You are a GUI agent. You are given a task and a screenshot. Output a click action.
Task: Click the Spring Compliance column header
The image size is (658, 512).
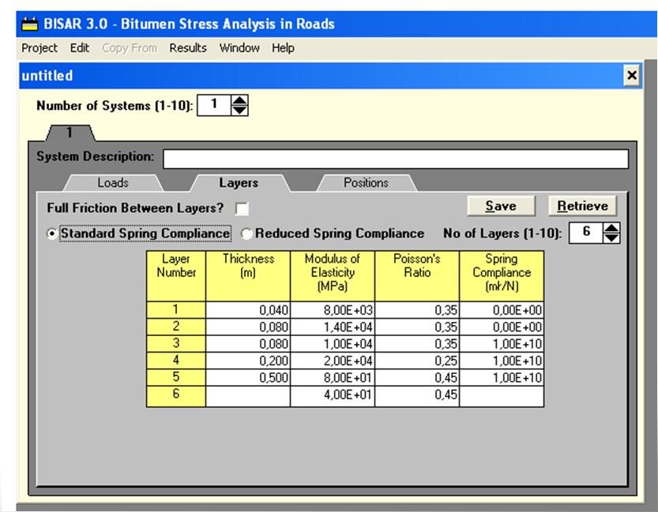[x=502, y=276]
